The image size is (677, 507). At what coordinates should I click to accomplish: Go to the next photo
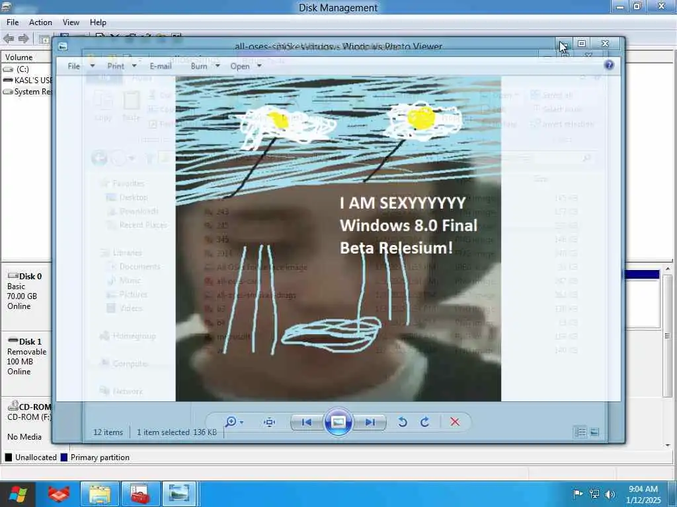(370, 422)
